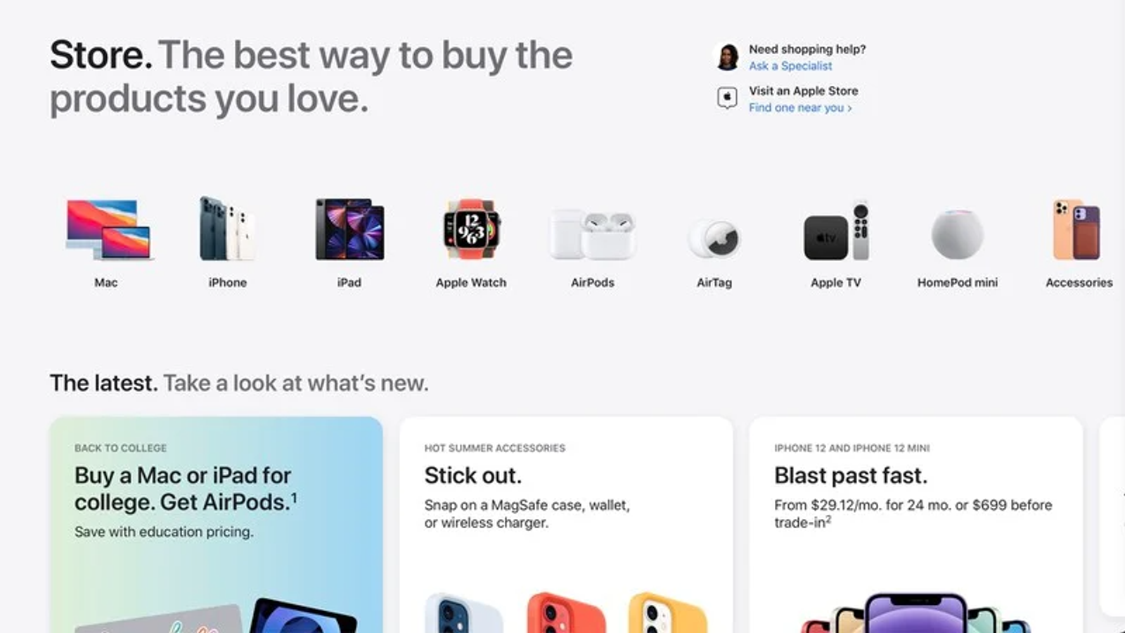The height and width of the screenshot is (633, 1125).
Task: Open the Find one near you link
Action: pos(800,108)
